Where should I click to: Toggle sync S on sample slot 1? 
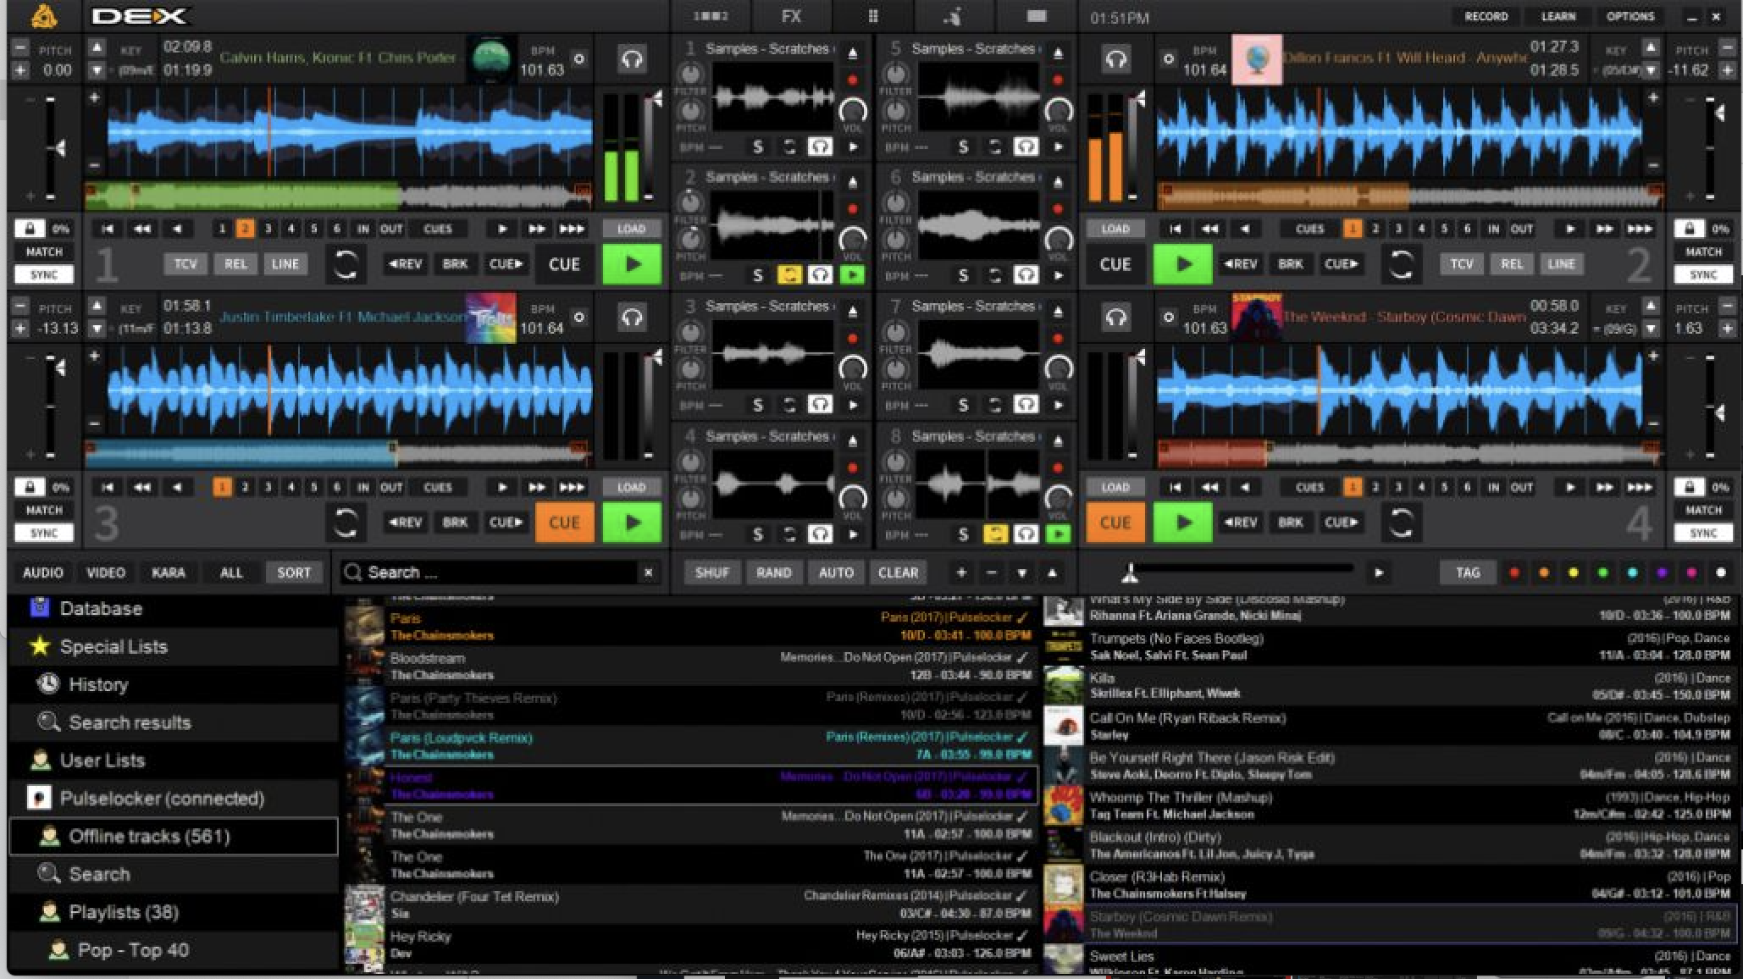[x=757, y=147]
